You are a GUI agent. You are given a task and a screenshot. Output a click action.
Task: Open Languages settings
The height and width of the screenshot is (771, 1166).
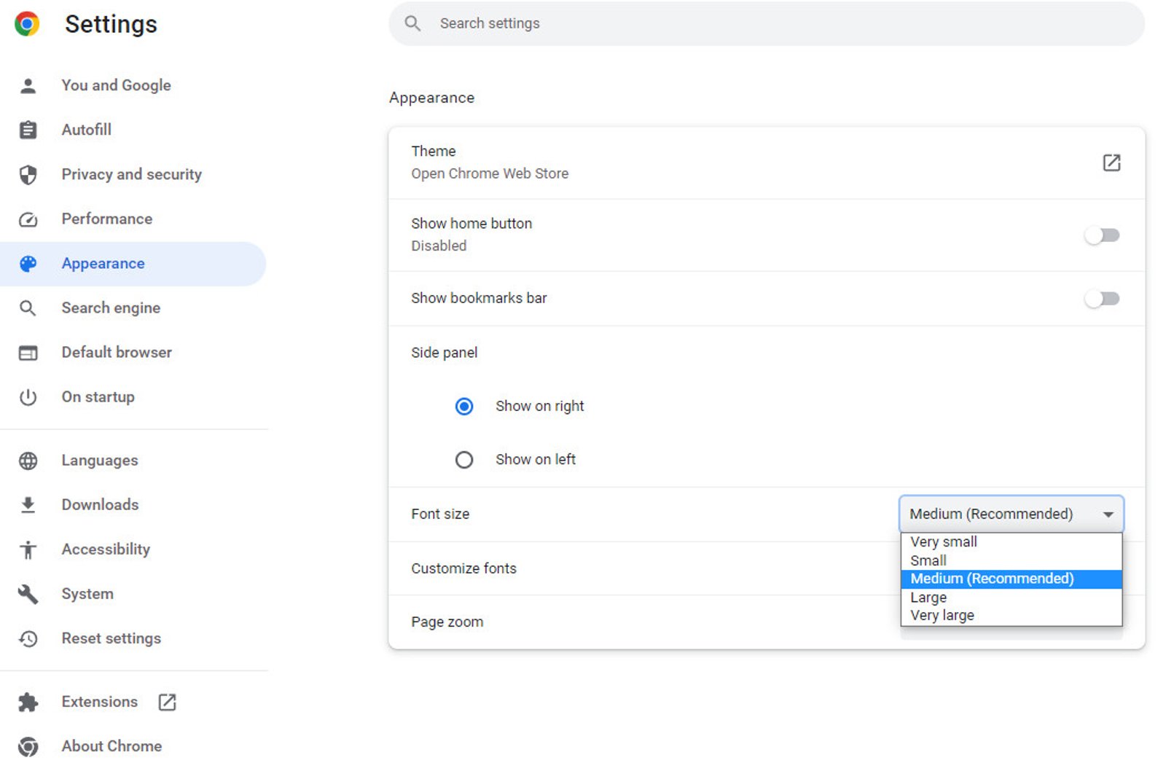pyautogui.click(x=133, y=461)
